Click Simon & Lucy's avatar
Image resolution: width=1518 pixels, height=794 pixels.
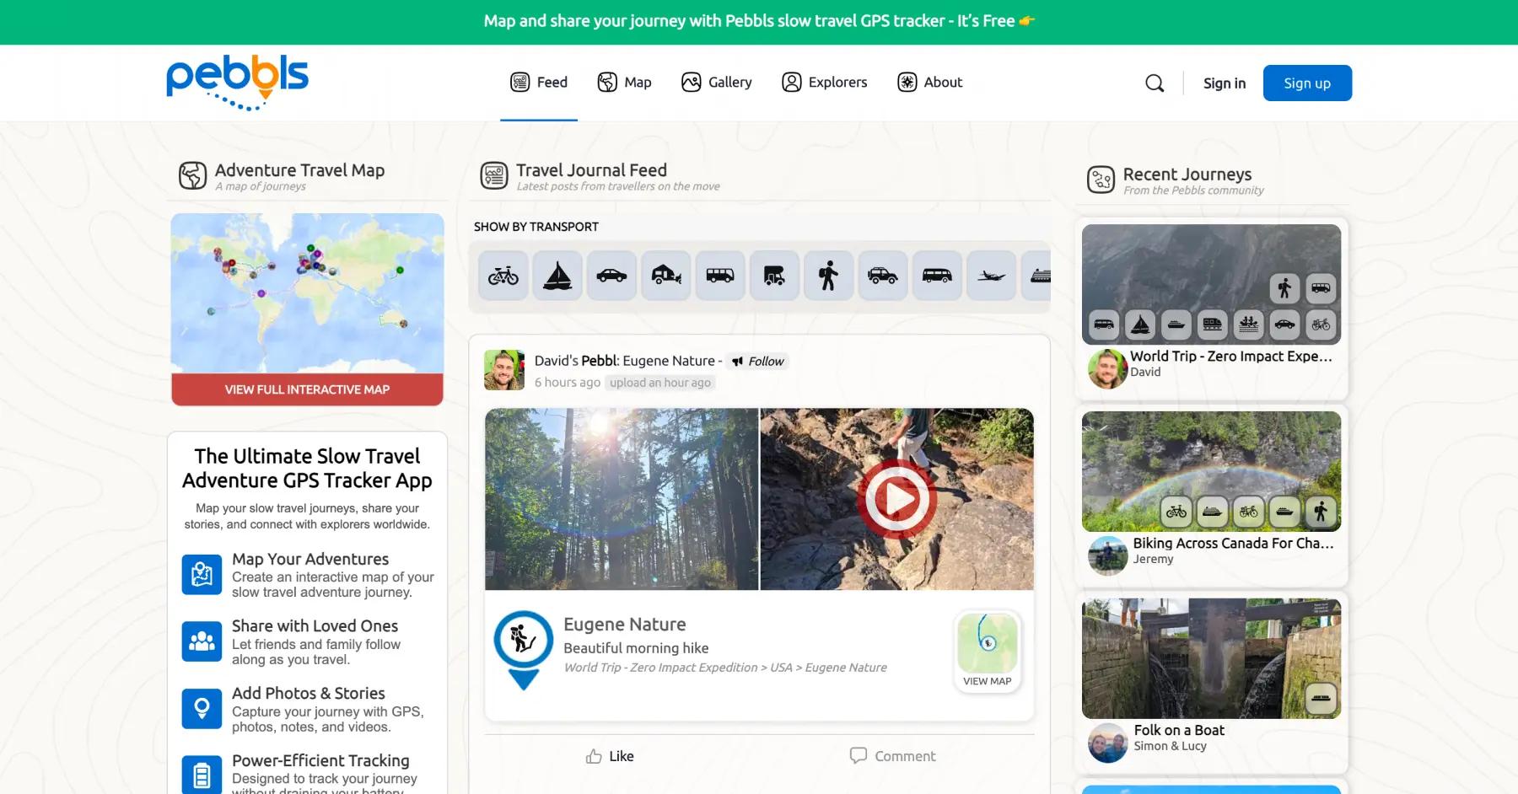tap(1108, 743)
